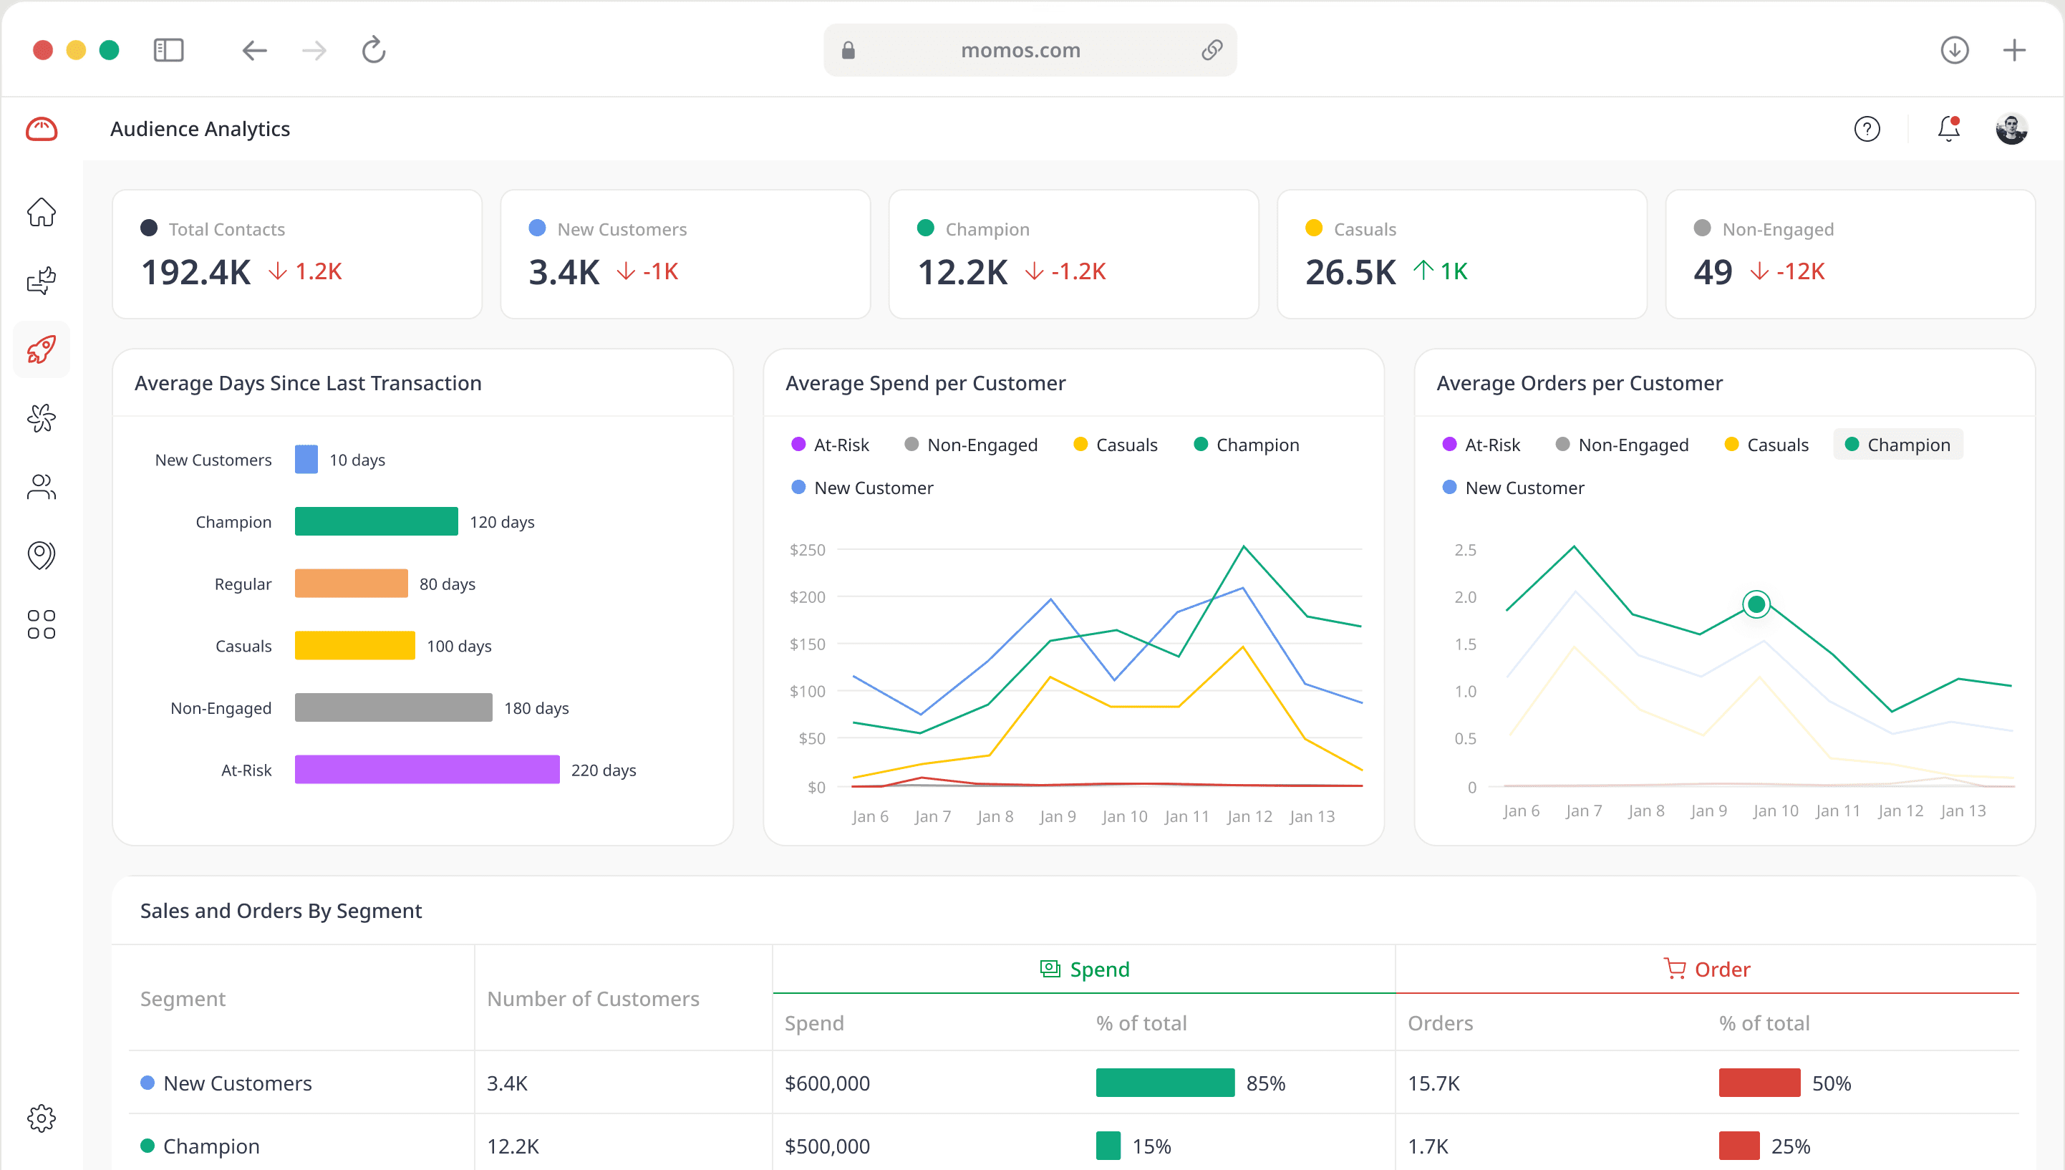
Task: Toggle the Casuals legend in Average Spend chart
Action: click(1116, 445)
